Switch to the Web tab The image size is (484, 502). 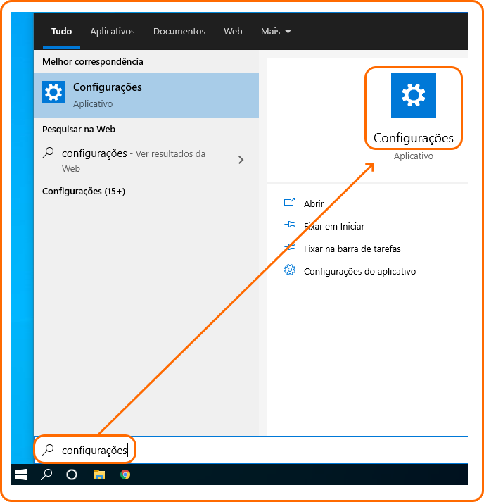(233, 32)
